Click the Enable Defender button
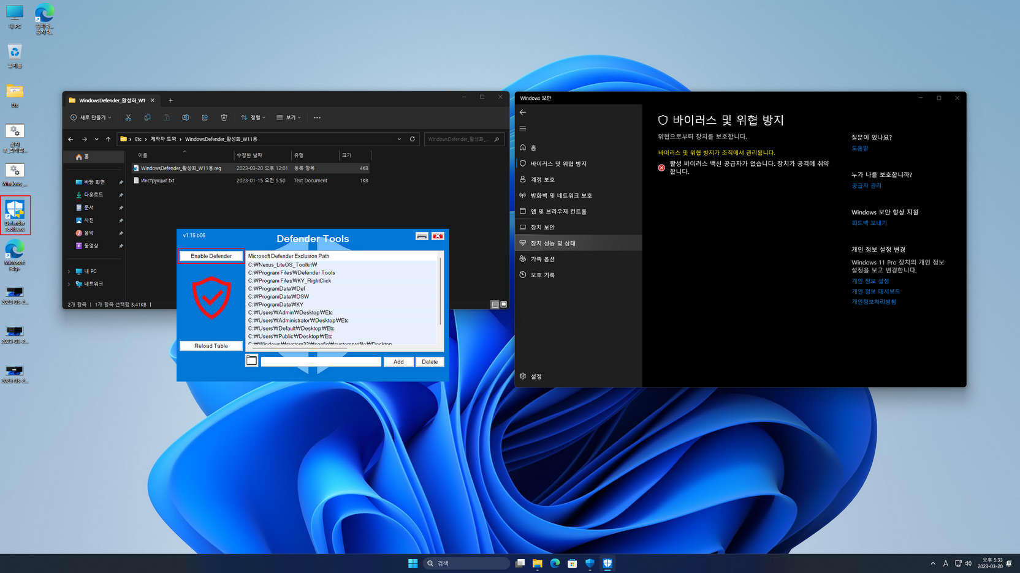This screenshot has width=1020, height=573. [211, 256]
